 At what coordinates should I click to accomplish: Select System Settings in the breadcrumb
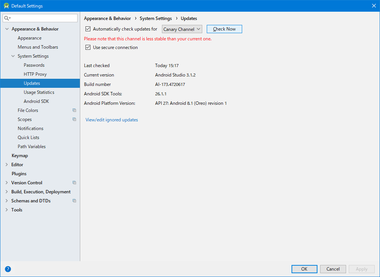coord(156,18)
